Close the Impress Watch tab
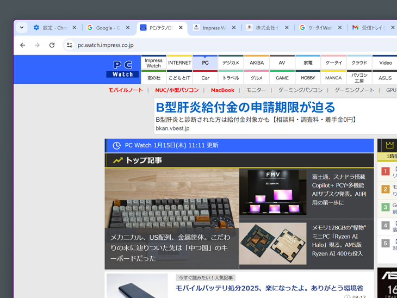397x298 pixels. pos(234,28)
